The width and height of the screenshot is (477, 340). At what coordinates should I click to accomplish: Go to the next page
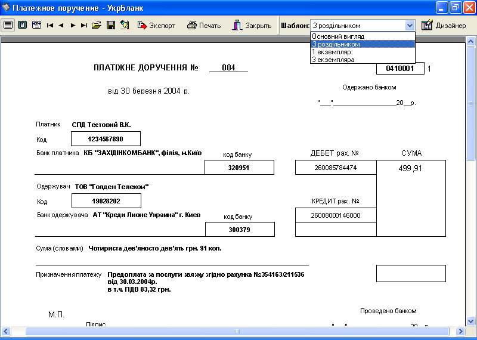[x=73, y=26]
